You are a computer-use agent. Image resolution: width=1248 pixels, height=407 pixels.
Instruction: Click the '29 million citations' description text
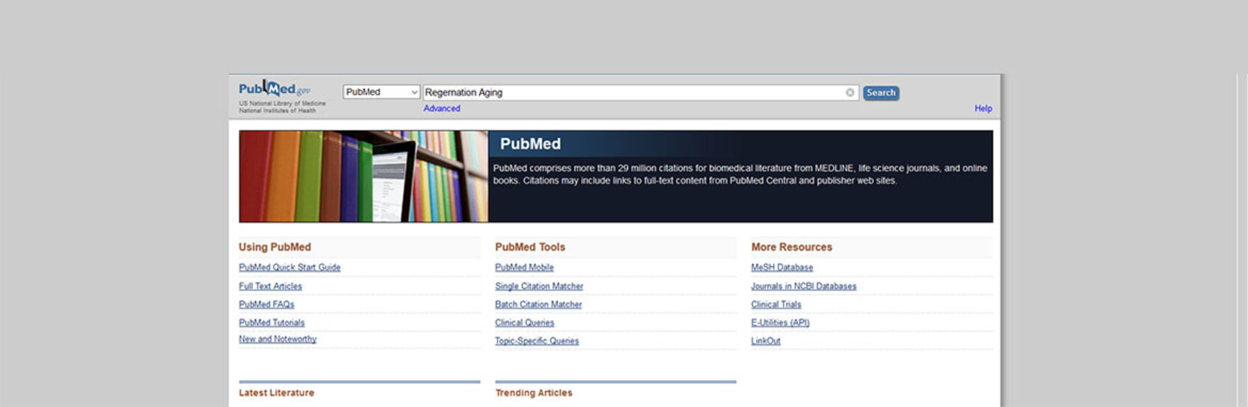740,174
